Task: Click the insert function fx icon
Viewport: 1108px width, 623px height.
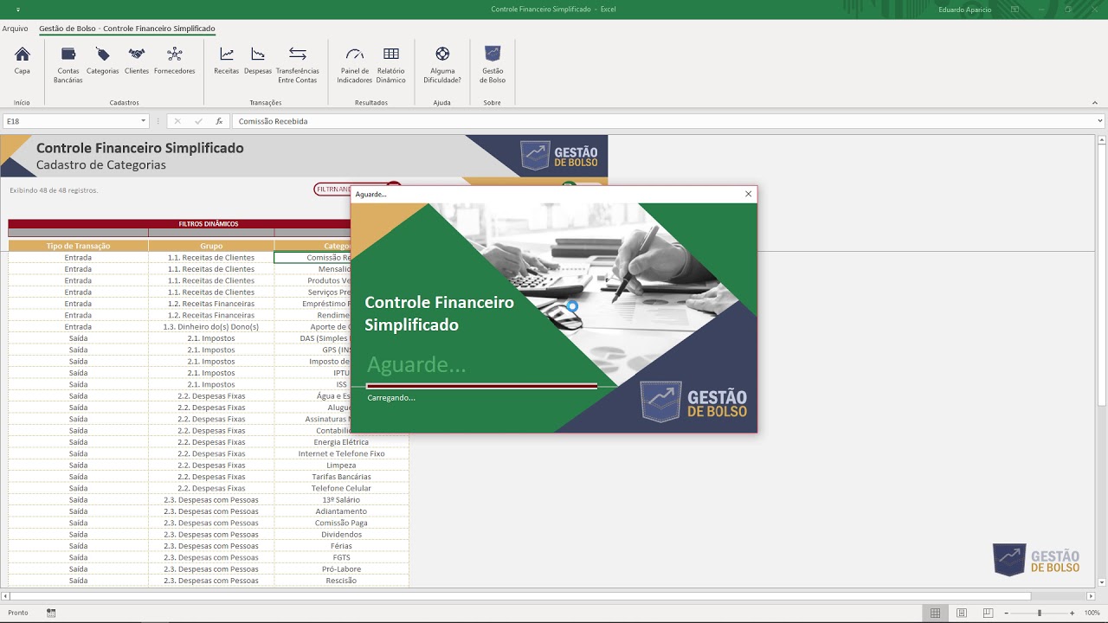Action: pos(220,121)
